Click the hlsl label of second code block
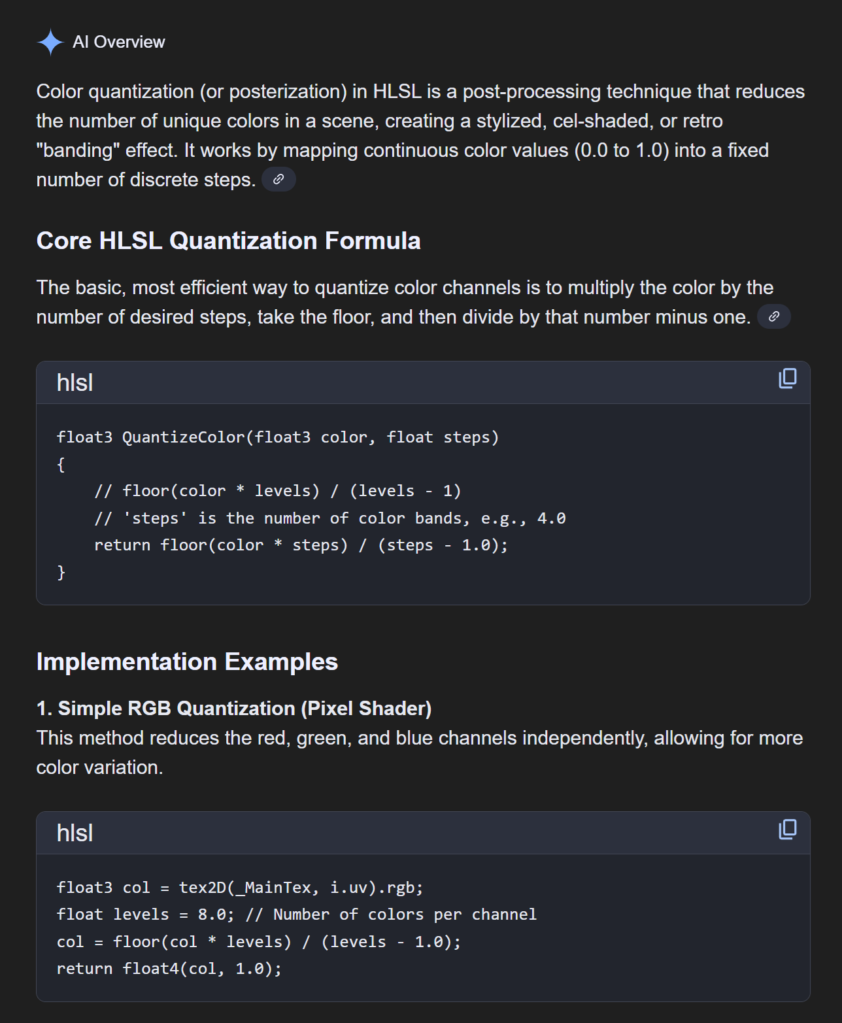This screenshot has width=842, height=1023. (75, 833)
